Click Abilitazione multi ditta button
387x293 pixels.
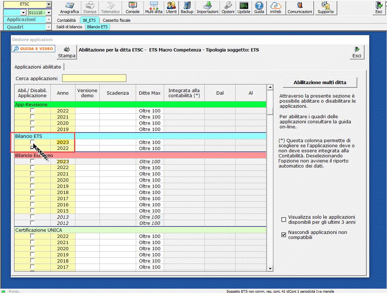point(320,83)
